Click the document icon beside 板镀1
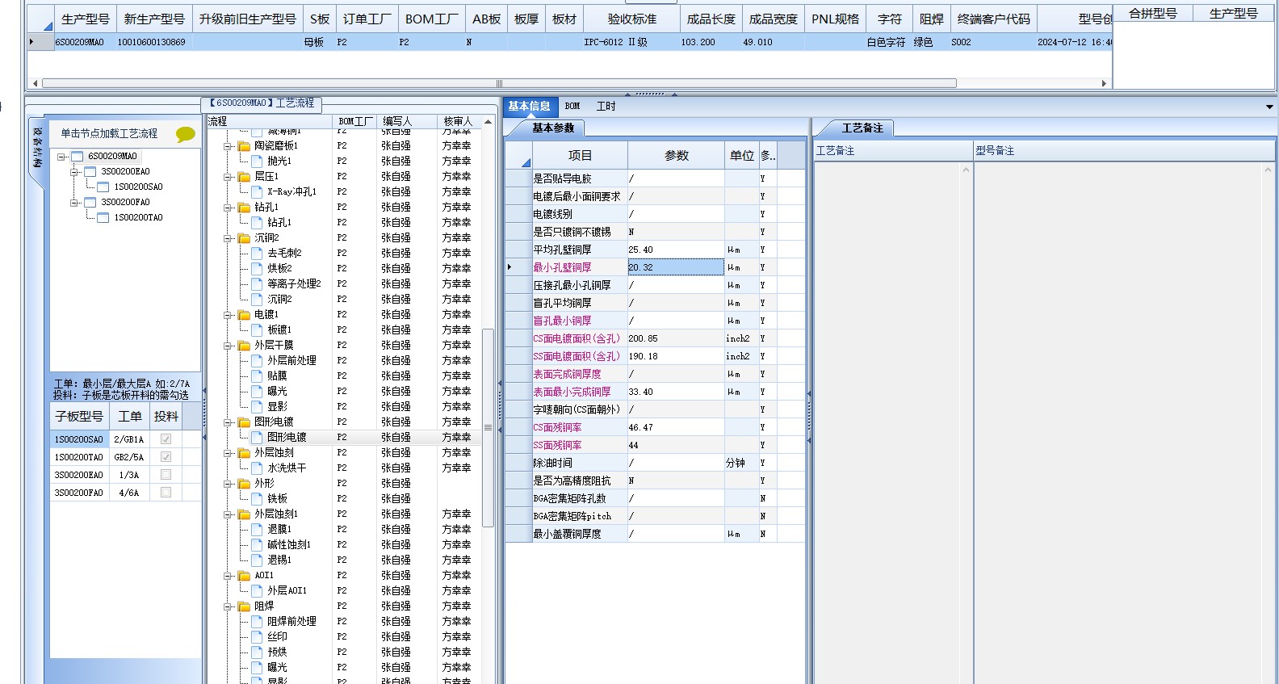This screenshot has height=684, width=1279. tap(257, 330)
